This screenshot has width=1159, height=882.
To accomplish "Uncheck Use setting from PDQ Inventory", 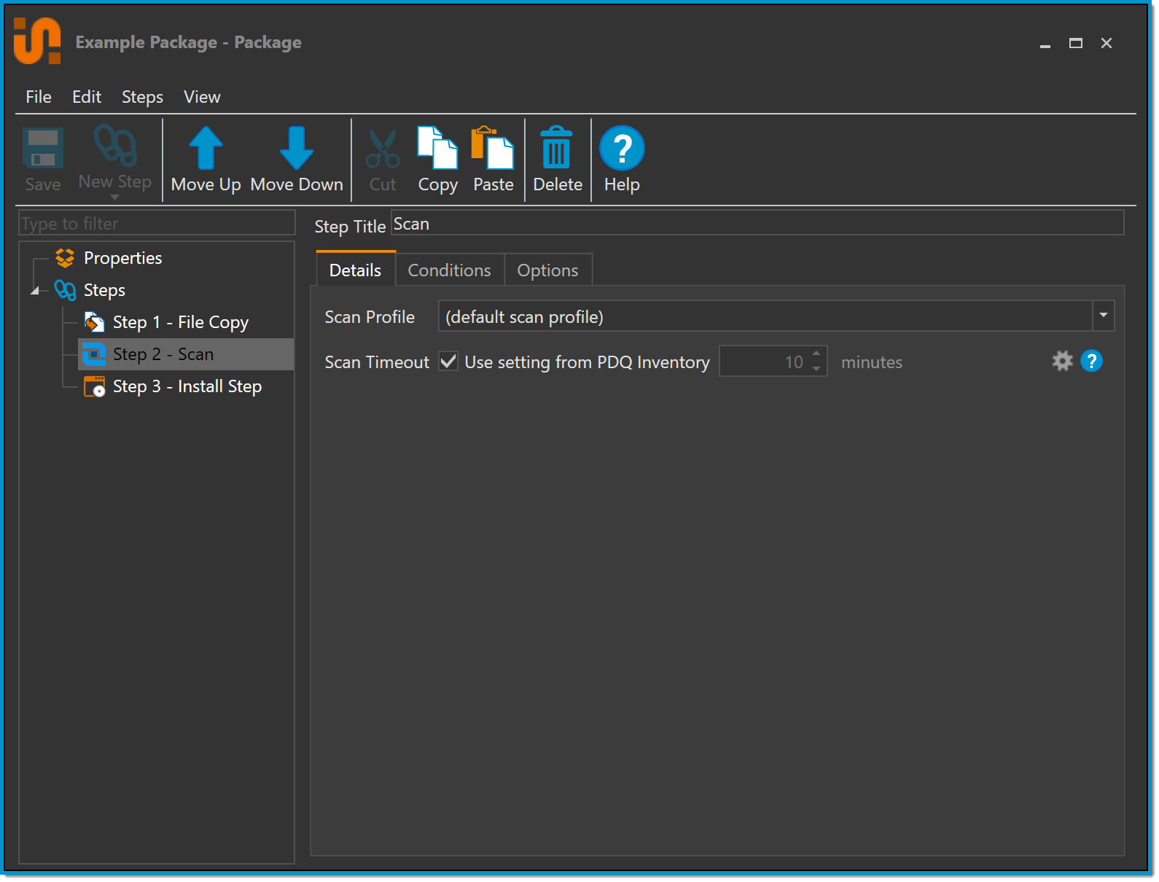I will [x=448, y=362].
